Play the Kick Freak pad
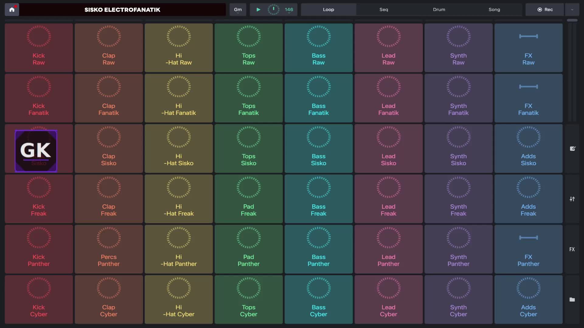 pos(39,199)
